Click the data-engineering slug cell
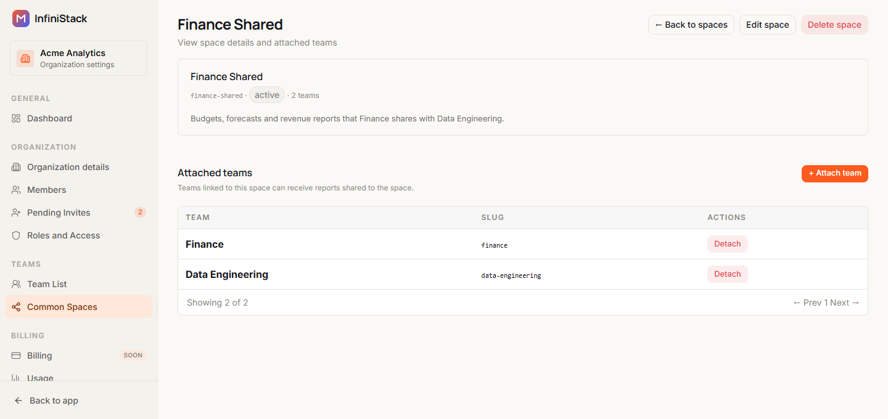This screenshot has width=888, height=419. (x=511, y=275)
